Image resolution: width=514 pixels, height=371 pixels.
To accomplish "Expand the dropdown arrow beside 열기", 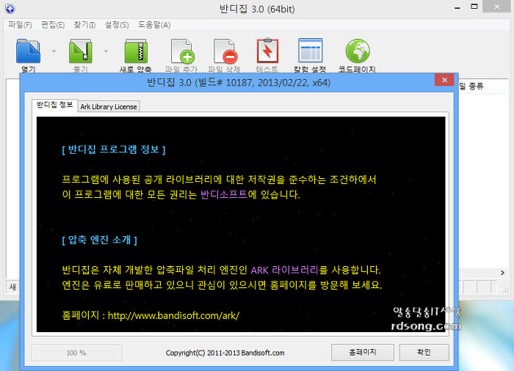I will click(54, 52).
